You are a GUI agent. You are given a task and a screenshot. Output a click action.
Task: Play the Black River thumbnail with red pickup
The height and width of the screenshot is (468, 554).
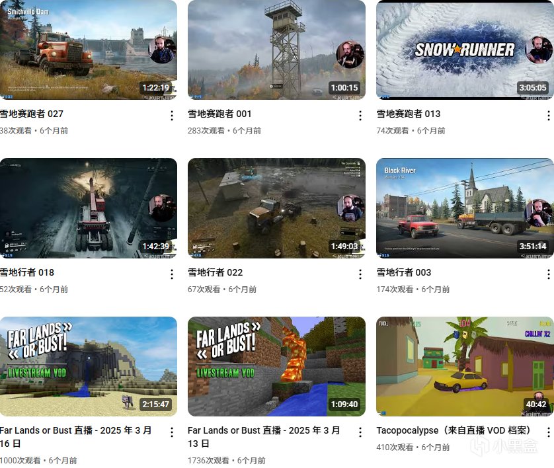(x=465, y=208)
